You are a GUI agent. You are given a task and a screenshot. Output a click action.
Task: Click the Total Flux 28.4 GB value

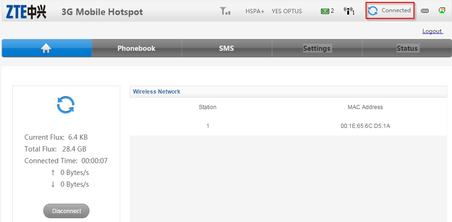pos(74,149)
